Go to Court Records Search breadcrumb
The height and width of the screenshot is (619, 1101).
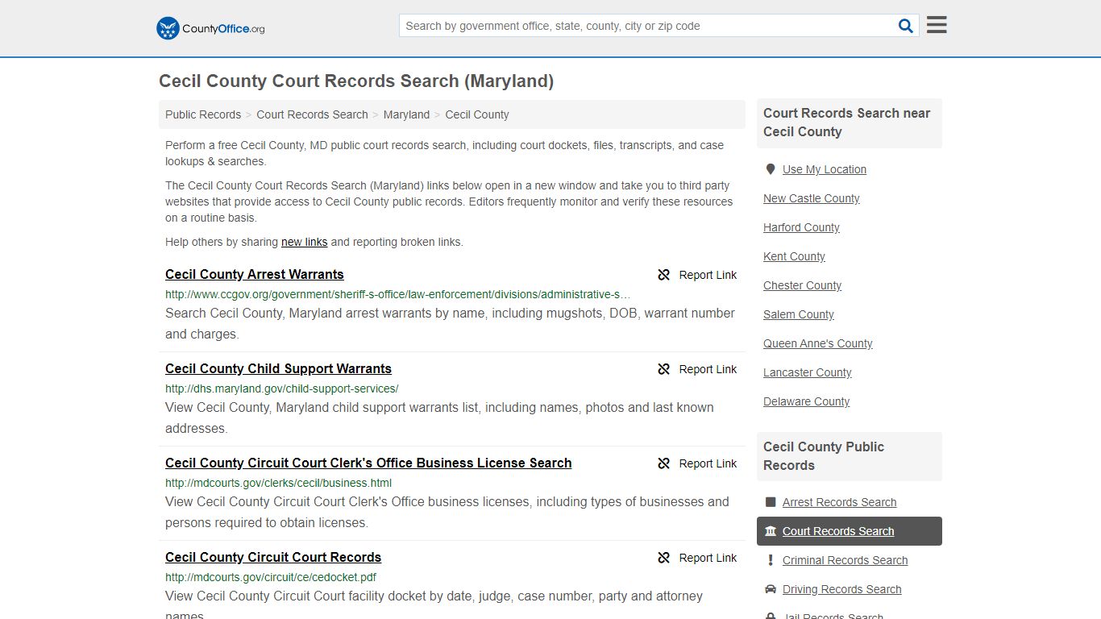click(x=312, y=114)
